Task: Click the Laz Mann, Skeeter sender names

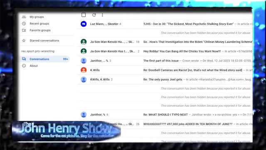Action: click(x=104, y=24)
